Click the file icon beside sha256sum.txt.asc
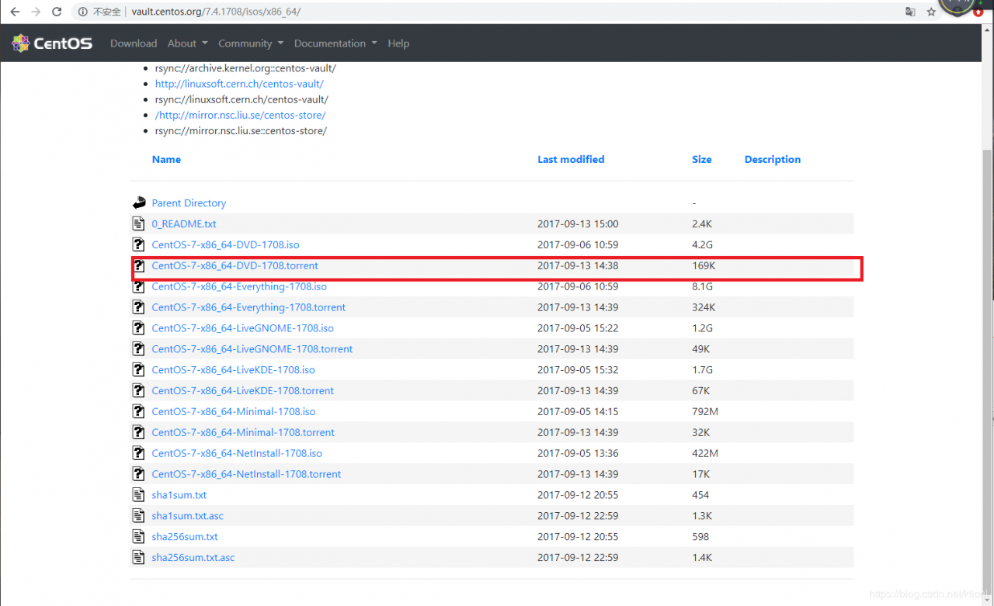The width and height of the screenshot is (994, 606). 139,557
